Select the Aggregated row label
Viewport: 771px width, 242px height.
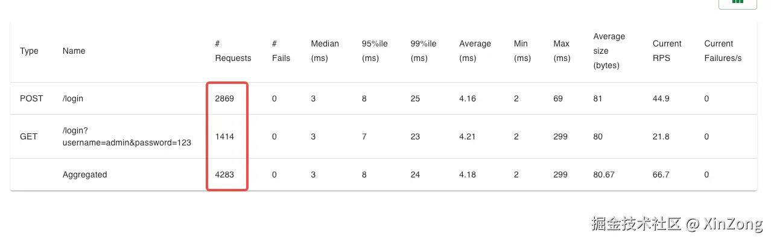[84, 175]
